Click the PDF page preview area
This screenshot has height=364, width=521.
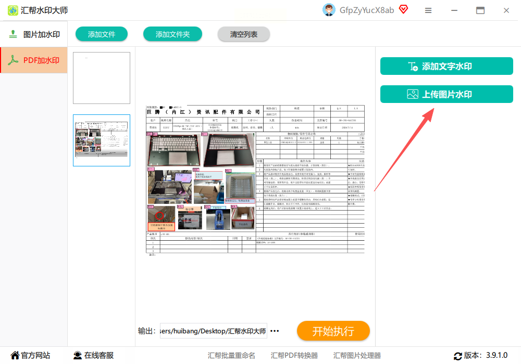255,180
